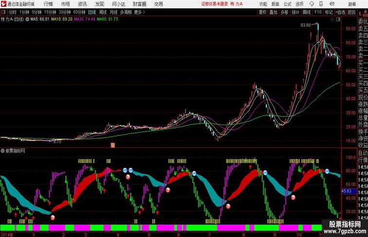Click the 游客 guest account label
368x237 pixels.
[x=352, y=4]
